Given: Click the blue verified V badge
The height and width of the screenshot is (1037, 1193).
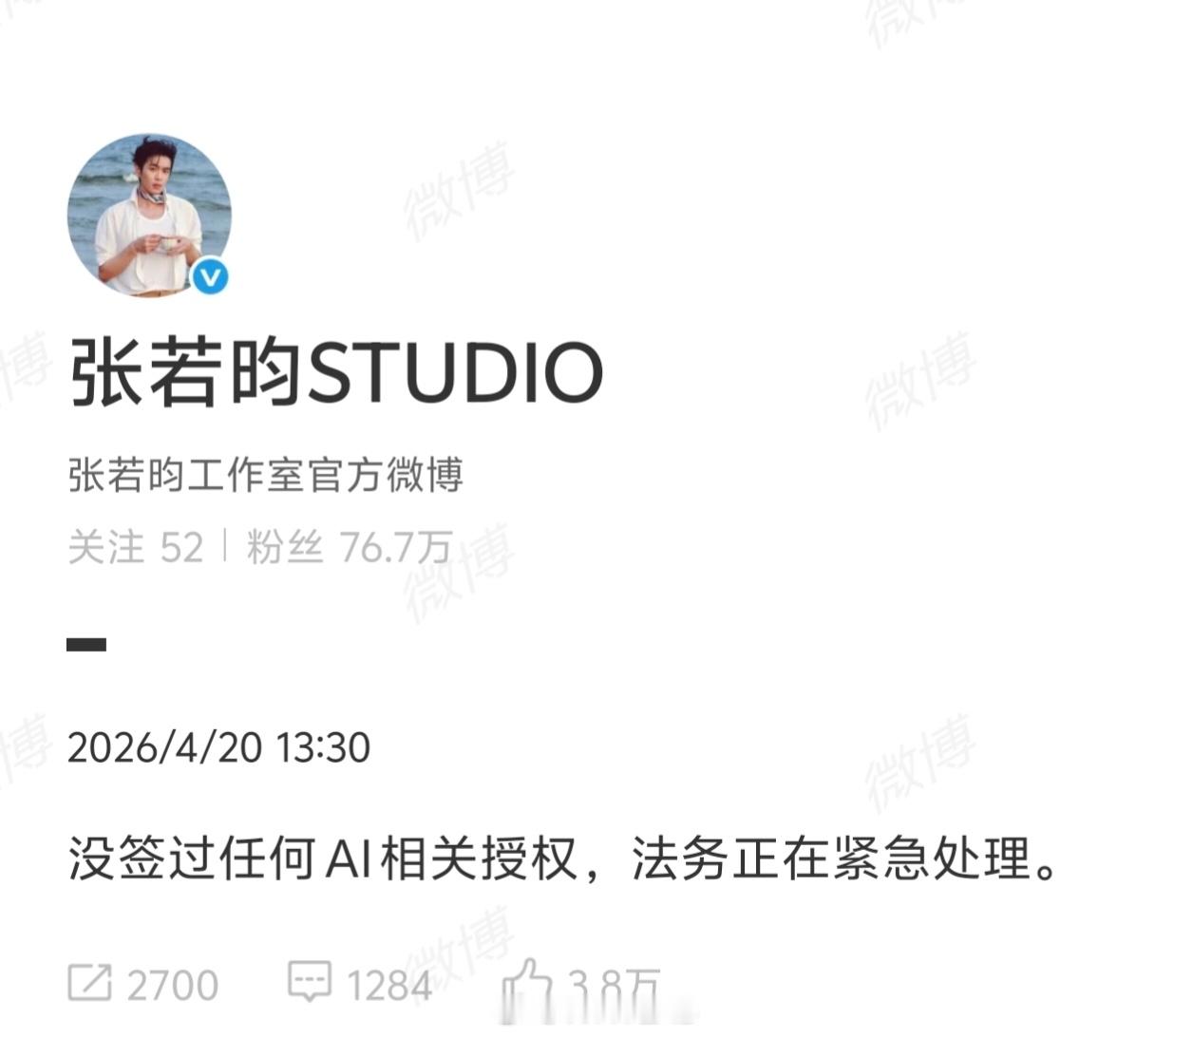Looking at the screenshot, I should click(210, 277).
